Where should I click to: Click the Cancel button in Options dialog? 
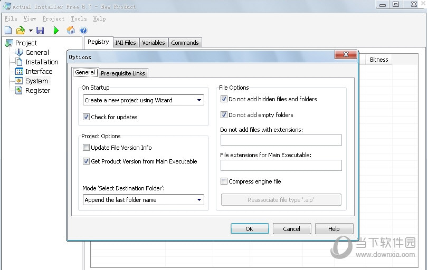[292, 229]
